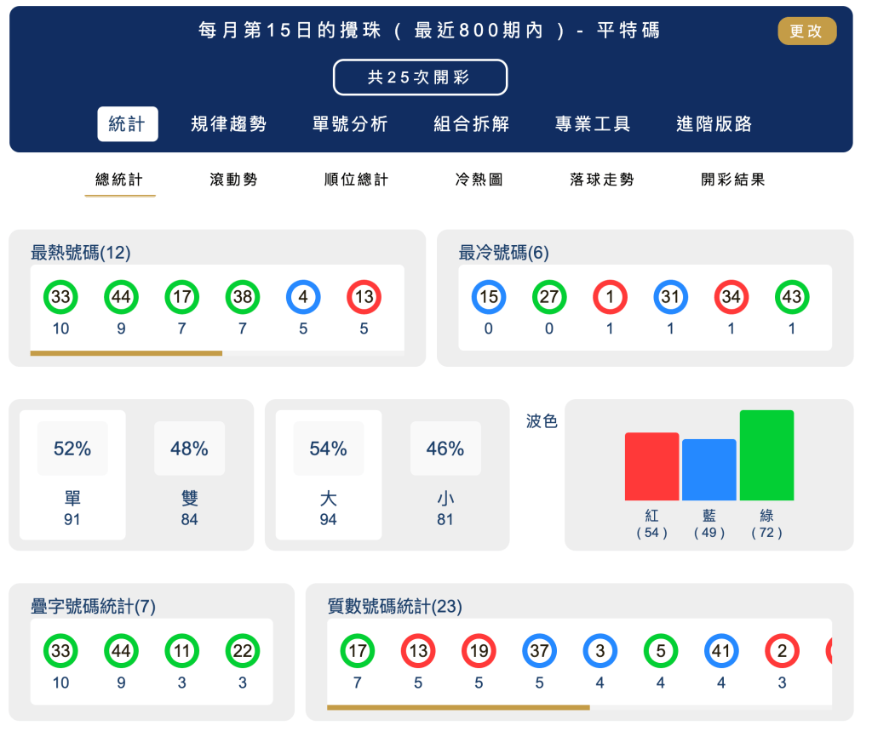
Task: Click the 更改 button
Action: [x=806, y=31]
